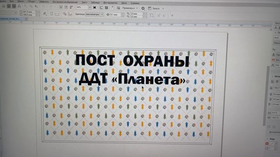Click the current page layout icon

click(70, 14)
